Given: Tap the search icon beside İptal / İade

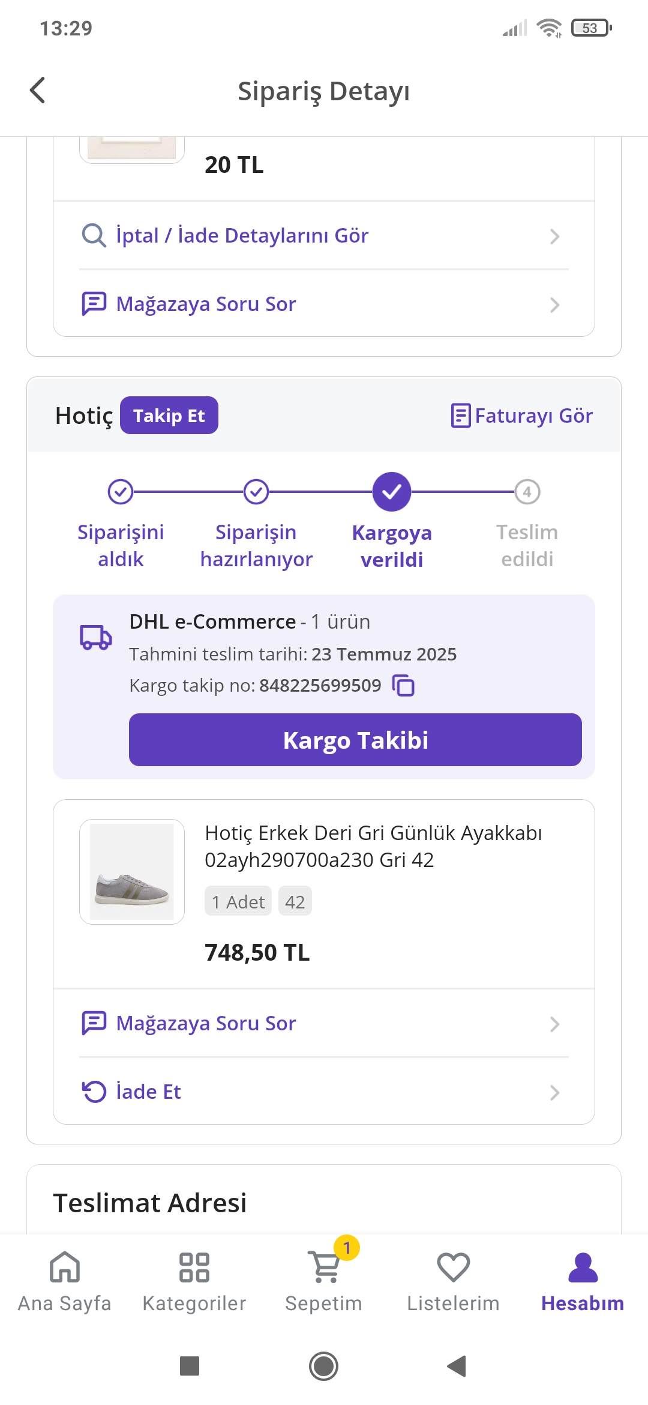Looking at the screenshot, I should 94,235.
